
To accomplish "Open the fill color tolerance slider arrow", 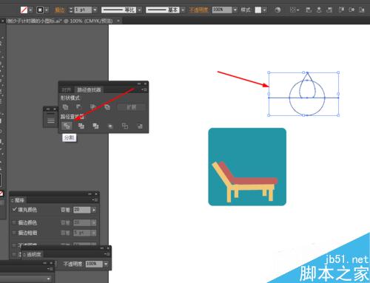I will [94, 210].
